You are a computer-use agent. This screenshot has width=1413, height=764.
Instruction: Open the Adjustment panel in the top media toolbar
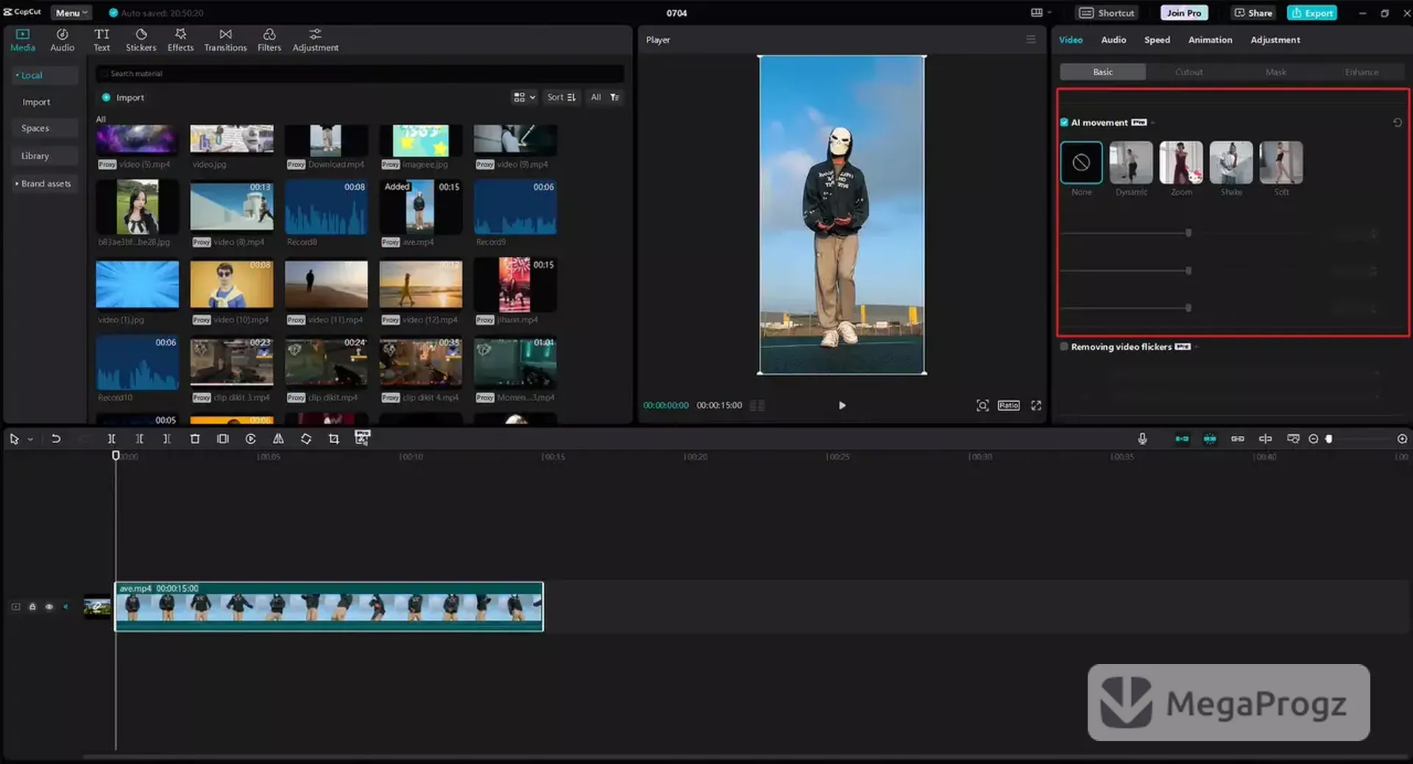(x=315, y=40)
